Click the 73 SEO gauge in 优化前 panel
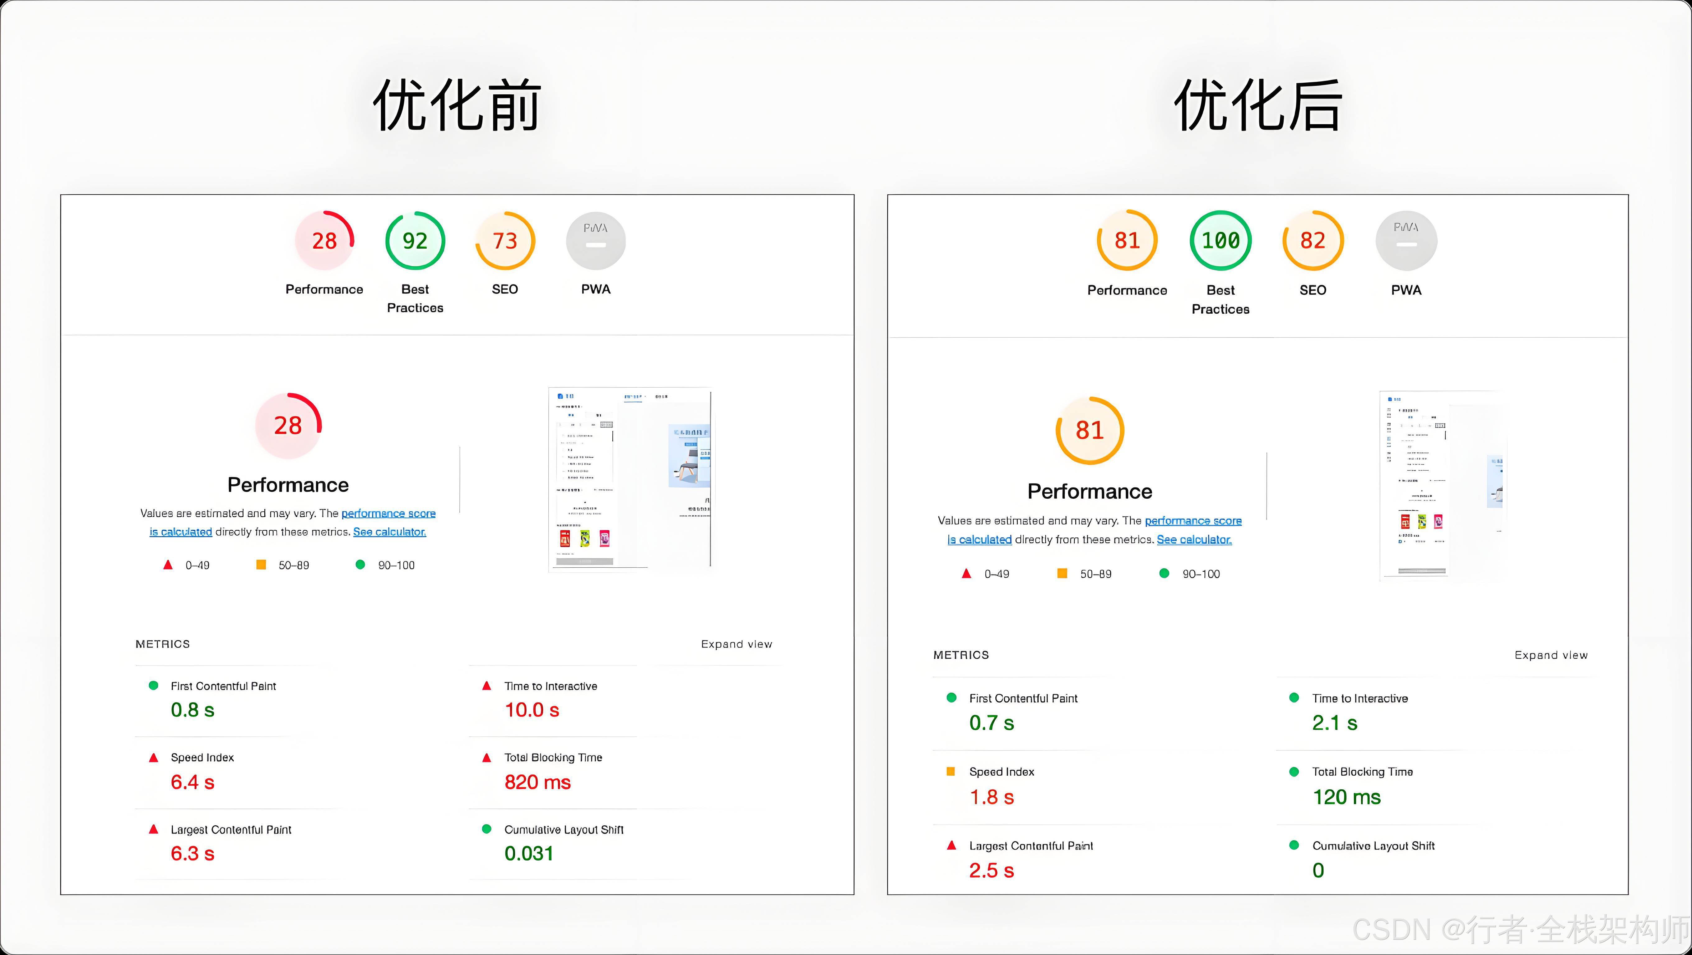Screen dimensions: 1692x955 coord(505,240)
